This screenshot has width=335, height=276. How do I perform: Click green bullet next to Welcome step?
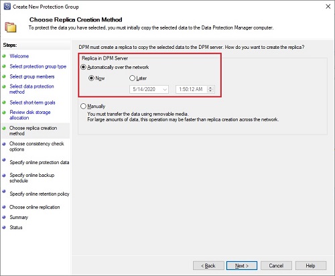(x=4, y=56)
